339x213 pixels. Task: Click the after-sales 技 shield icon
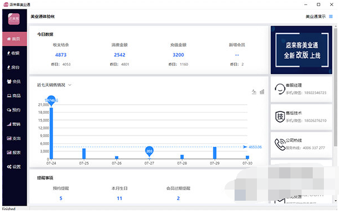(280, 117)
